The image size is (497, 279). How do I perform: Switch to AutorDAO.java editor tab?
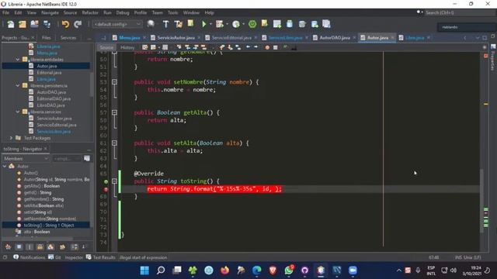(335, 38)
